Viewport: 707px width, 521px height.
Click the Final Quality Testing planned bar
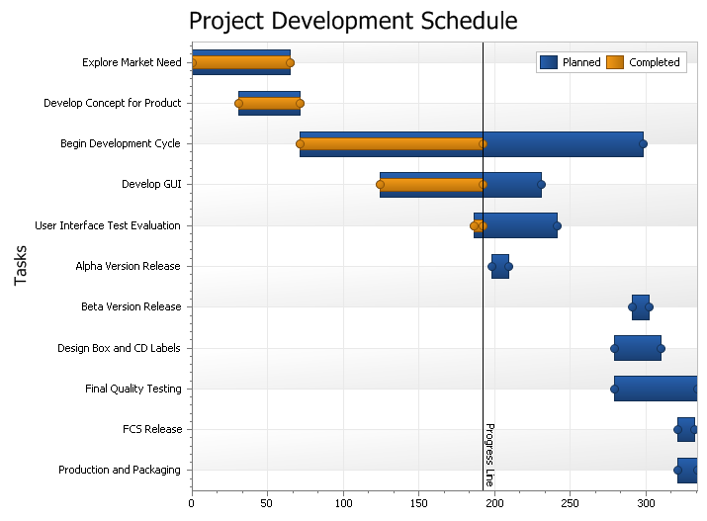[x=656, y=389]
